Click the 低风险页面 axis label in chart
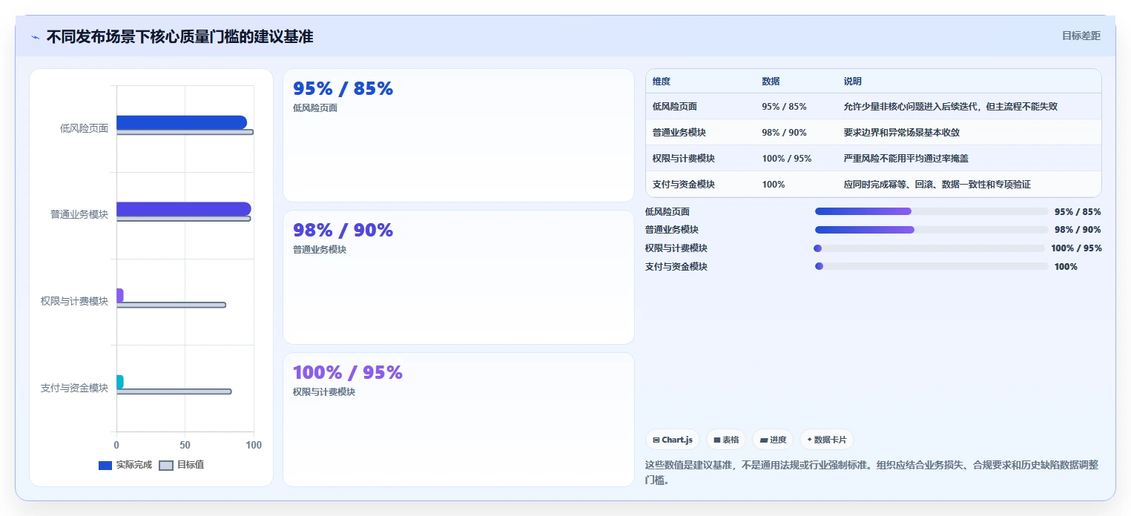The height and width of the screenshot is (516, 1131). (84, 128)
